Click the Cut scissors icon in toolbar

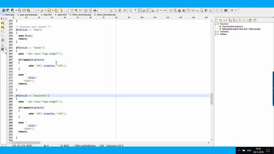pos(111,10)
